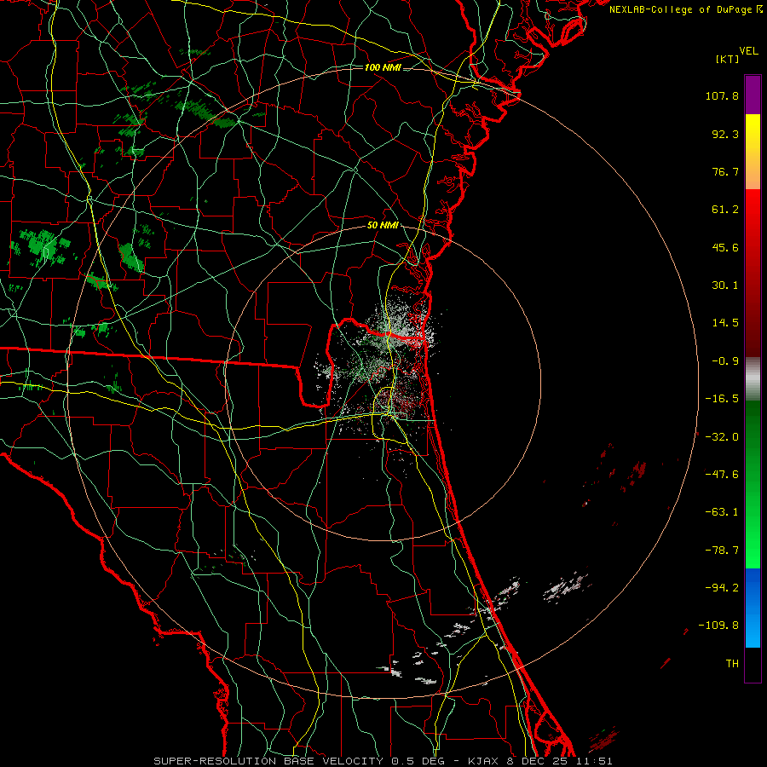Click the [KT] units label
Image resolution: width=767 pixels, height=767 pixels.
coord(727,59)
